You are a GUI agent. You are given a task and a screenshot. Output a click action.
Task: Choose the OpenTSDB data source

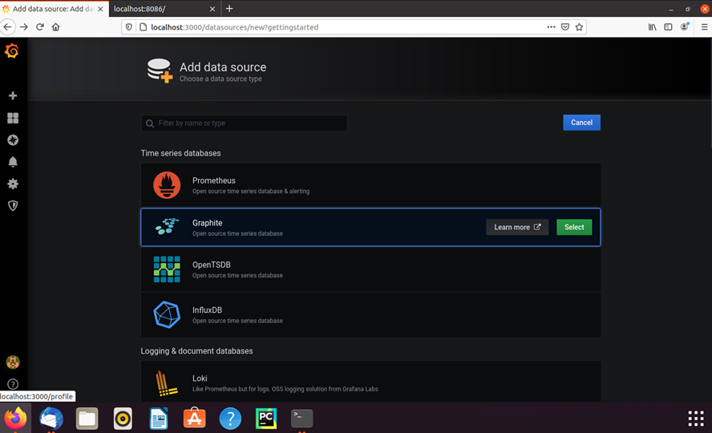[370, 269]
